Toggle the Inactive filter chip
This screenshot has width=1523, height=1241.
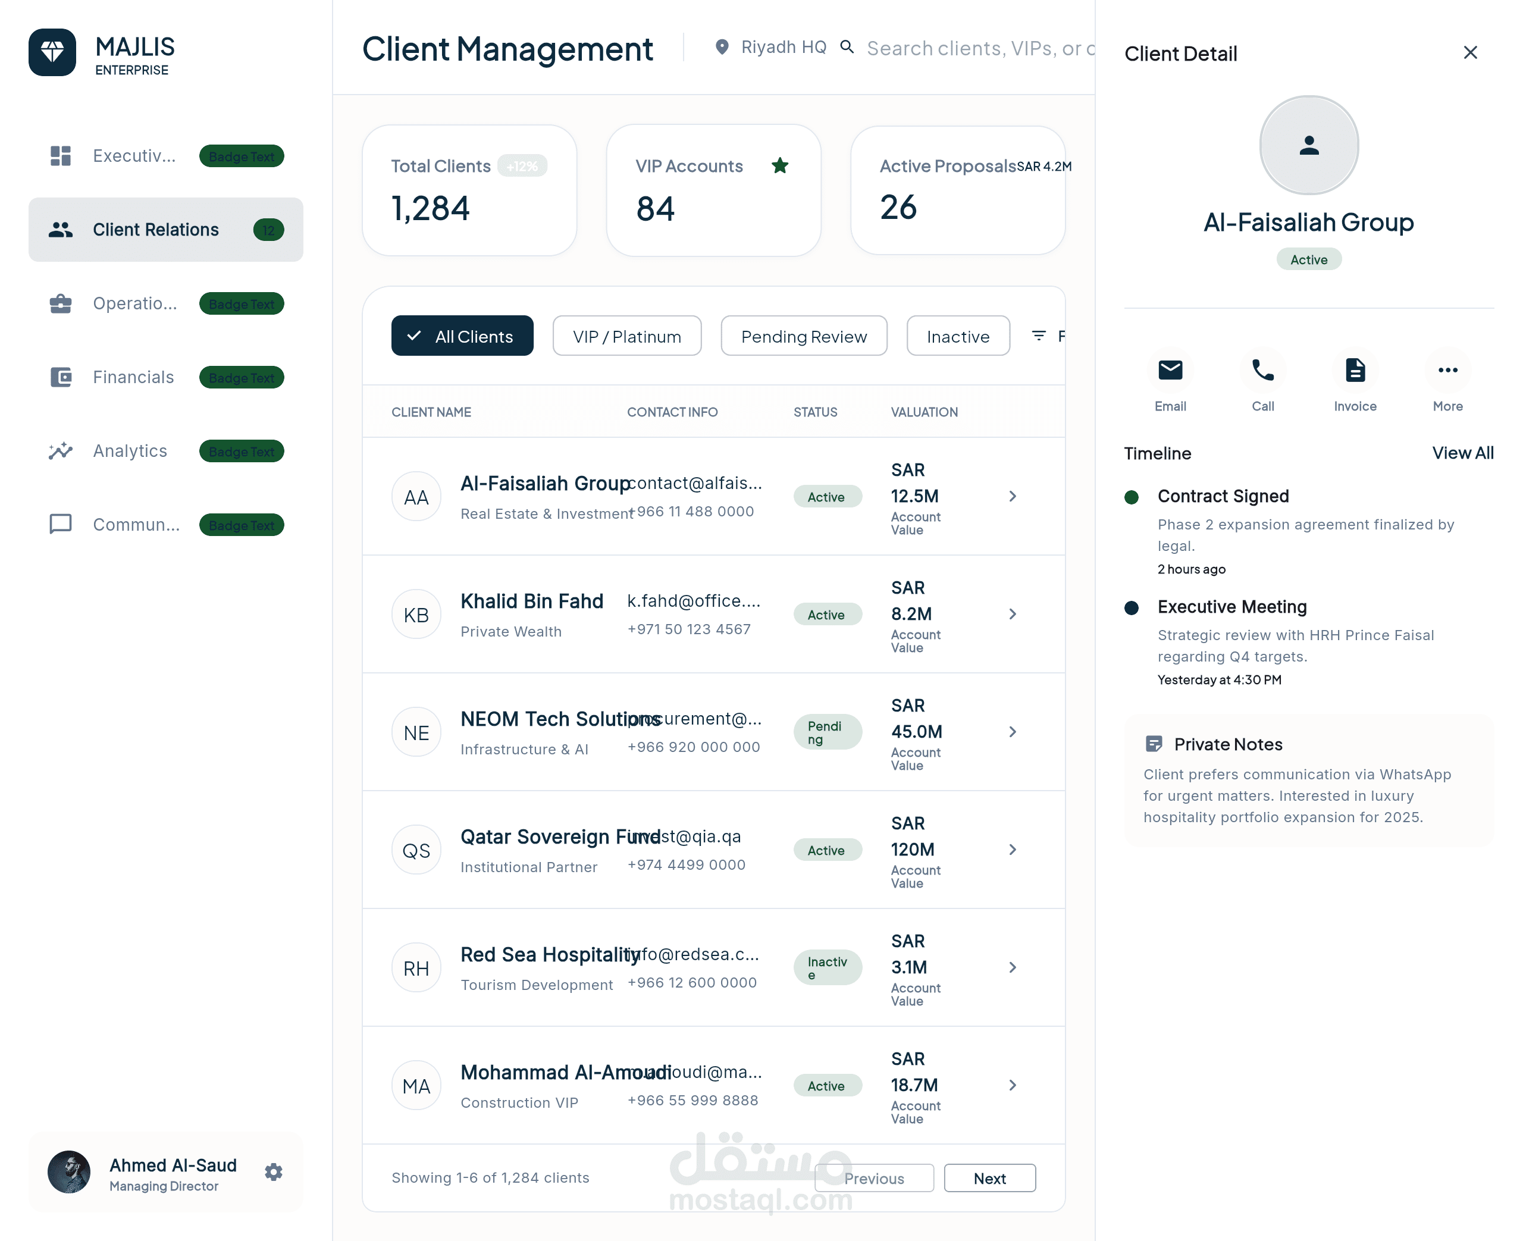coord(957,336)
